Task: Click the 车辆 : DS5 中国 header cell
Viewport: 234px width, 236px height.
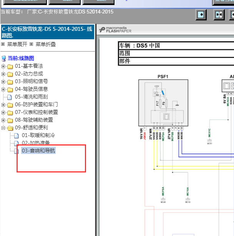Action: 176,45
